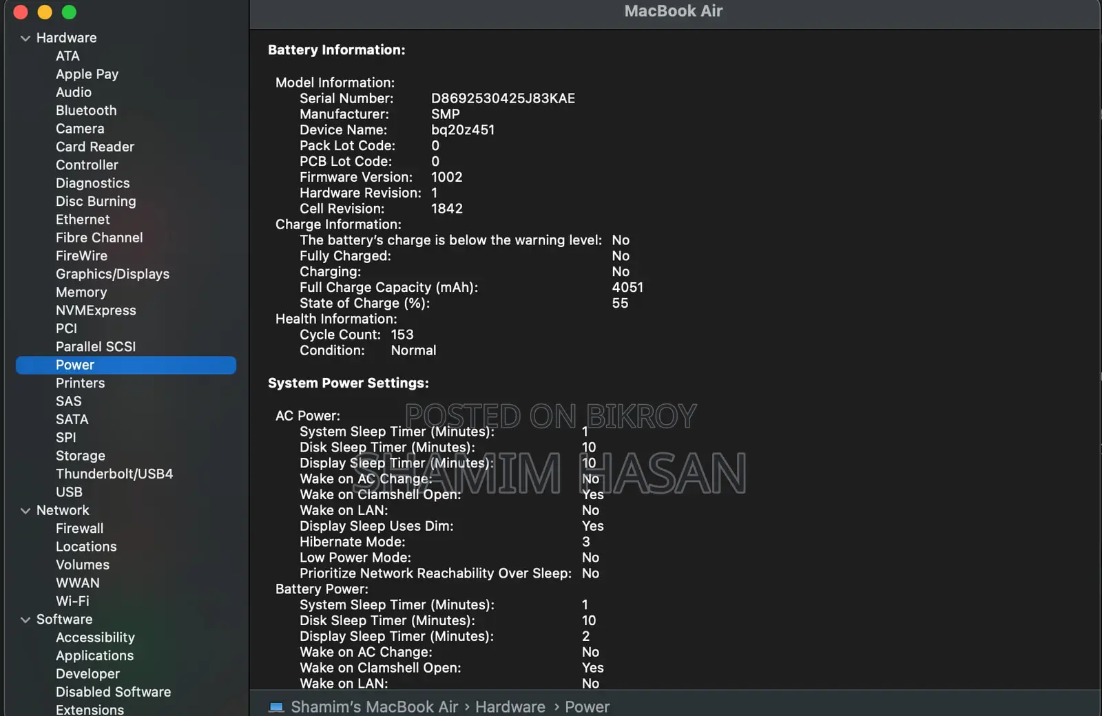Click the Software category label

click(64, 620)
